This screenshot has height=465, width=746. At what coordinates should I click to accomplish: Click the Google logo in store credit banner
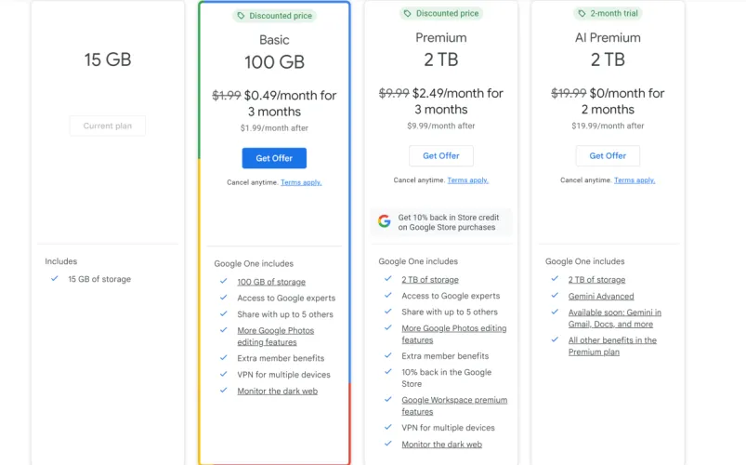coord(384,221)
